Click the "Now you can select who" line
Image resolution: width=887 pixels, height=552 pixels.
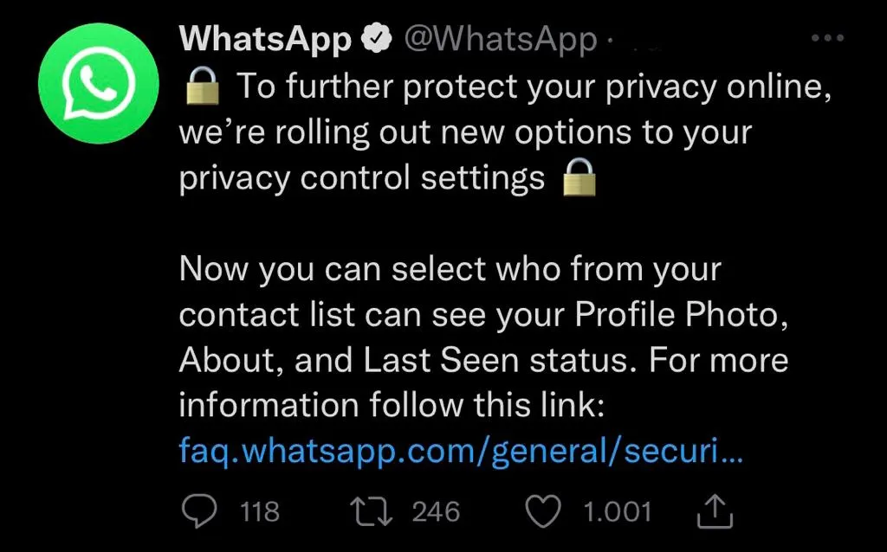coord(450,270)
